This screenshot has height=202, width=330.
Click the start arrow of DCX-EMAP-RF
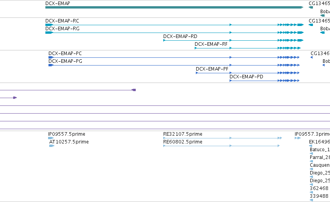click(x=196, y=48)
